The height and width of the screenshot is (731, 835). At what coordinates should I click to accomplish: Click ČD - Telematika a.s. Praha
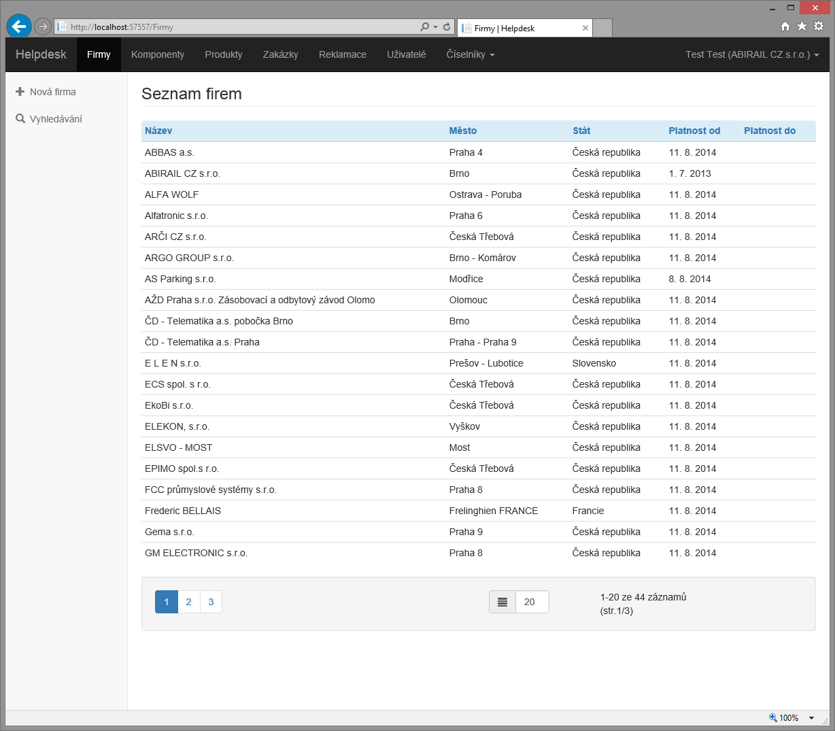202,342
